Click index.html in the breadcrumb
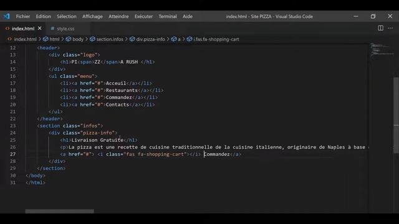 click(25, 39)
